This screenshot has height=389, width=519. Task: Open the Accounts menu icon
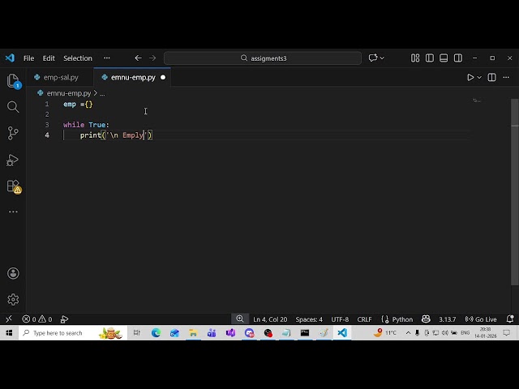13,273
